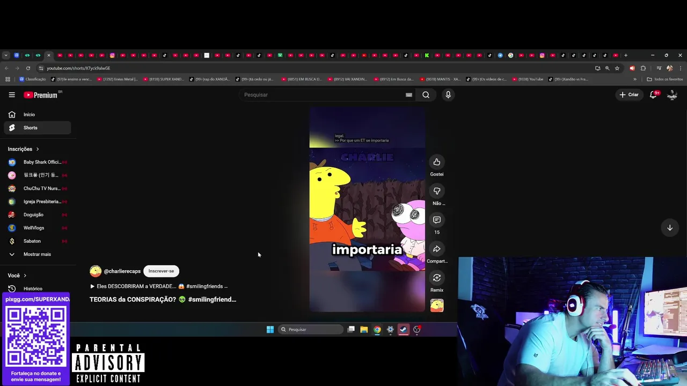This screenshot has width=687, height=386.
Task: Open File Explorer from the taskbar
Action: click(x=364, y=329)
